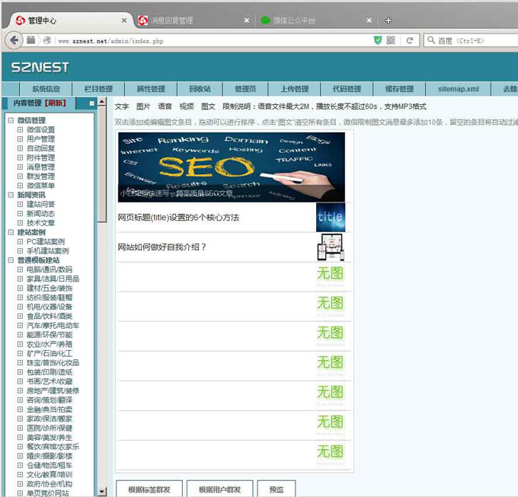This screenshot has width=518, height=497.
Task: Collapse the 新闻资讯 tree group
Action: (x=11, y=195)
